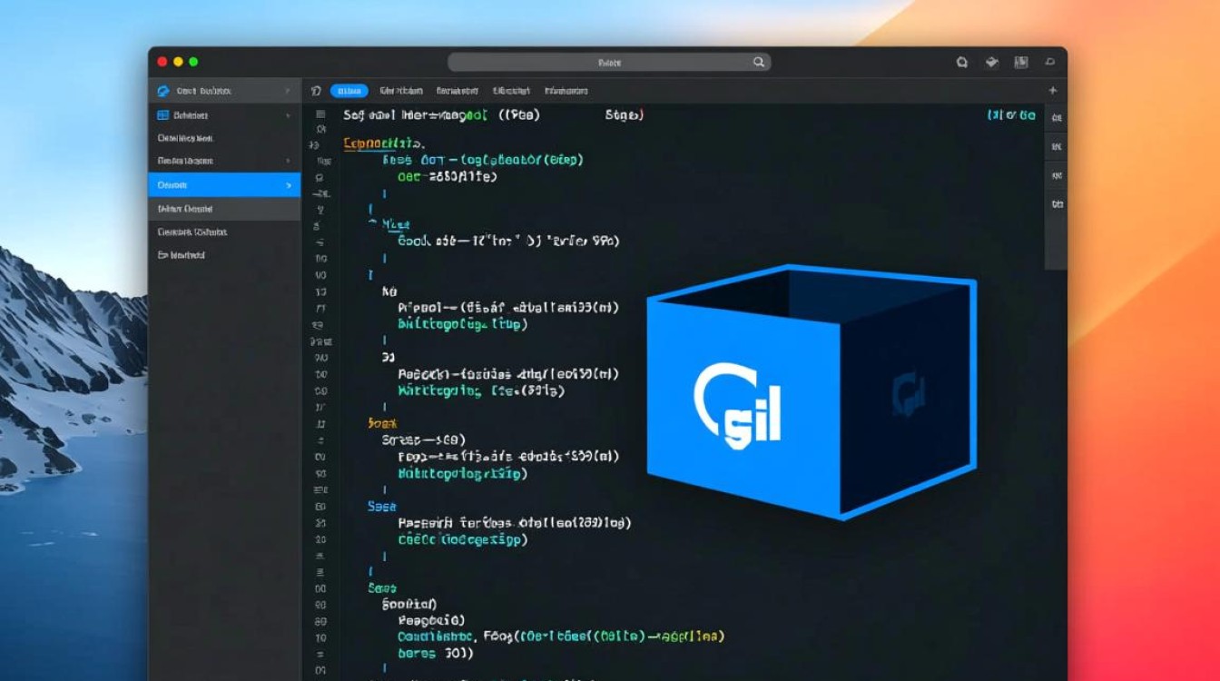Select the gray-highlighted sidebar item below the blue one
Image resolution: width=1220 pixels, height=681 pixels.
coord(223,209)
